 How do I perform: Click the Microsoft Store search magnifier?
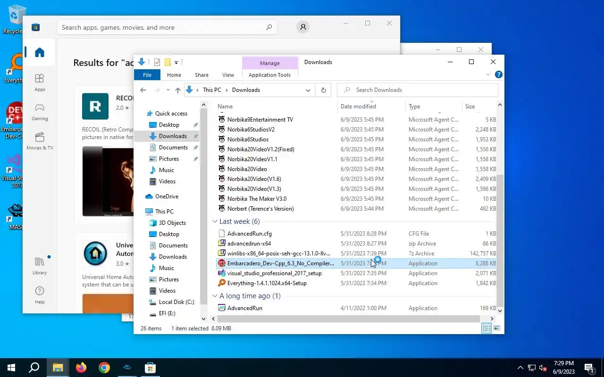click(x=269, y=27)
